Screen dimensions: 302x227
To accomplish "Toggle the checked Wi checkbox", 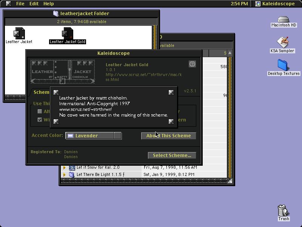I will click(40, 120).
